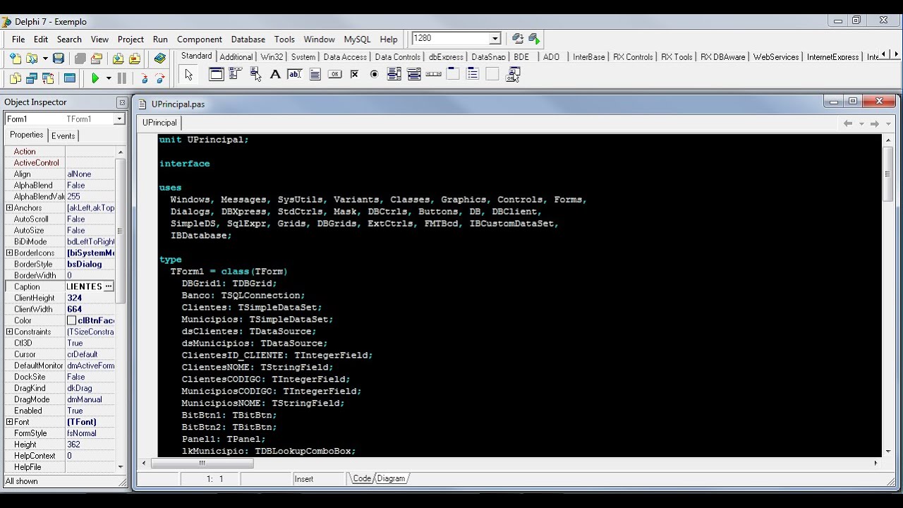
Task: Open the Run button dropdown arrow
Action: [x=108, y=78]
